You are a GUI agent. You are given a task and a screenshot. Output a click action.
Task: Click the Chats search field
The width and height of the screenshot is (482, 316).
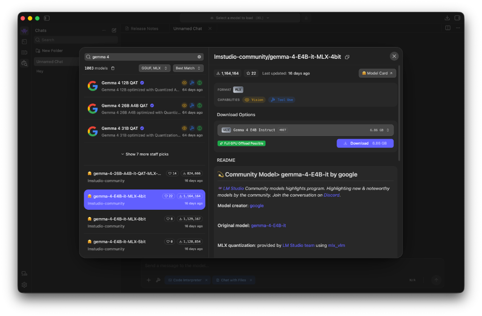point(76,40)
